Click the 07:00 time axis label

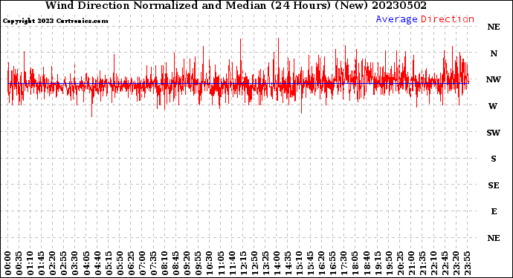[x=142, y=263]
